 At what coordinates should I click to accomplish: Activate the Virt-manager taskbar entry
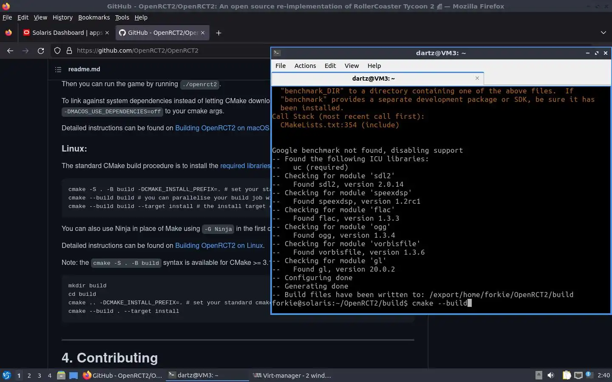[292, 375]
